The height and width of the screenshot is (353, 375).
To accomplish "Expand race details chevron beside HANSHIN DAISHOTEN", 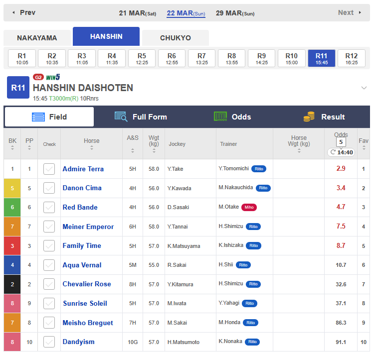I will 364,88.
